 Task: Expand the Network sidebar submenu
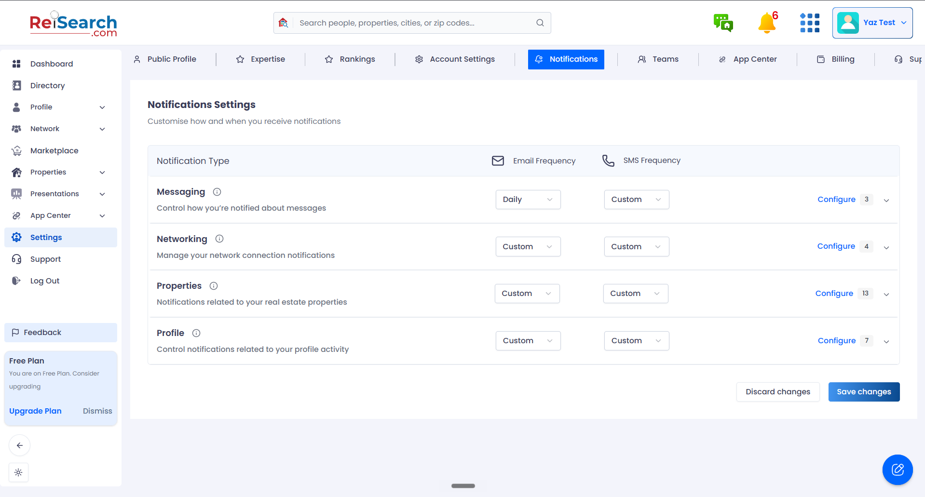point(102,129)
